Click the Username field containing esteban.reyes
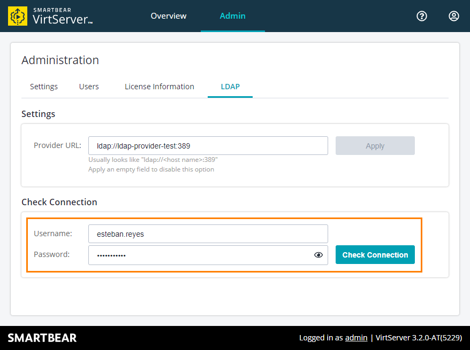The width and height of the screenshot is (470, 350). [x=208, y=234]
